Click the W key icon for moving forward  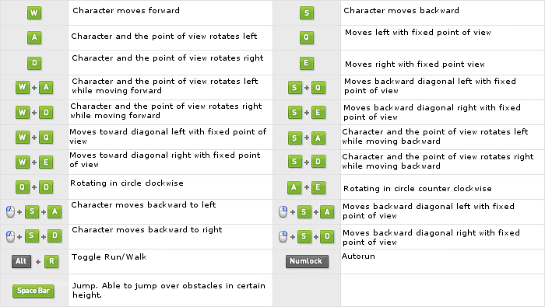click(34, 13)
